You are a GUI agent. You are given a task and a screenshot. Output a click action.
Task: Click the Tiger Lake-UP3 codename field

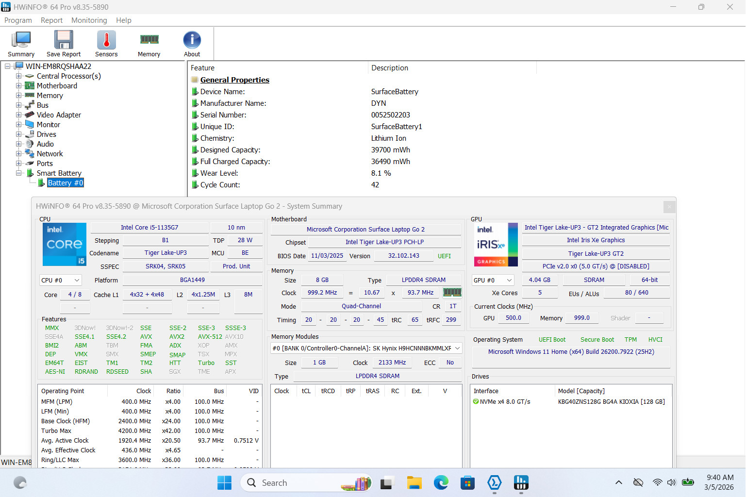[x=166, y=253]
